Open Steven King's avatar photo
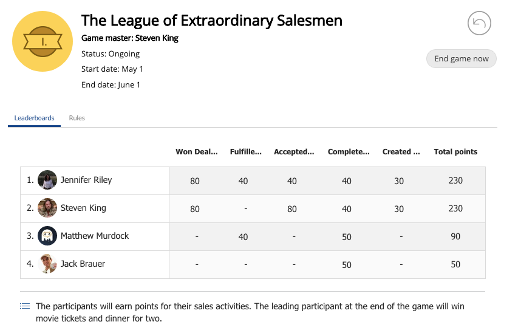 pos(47,208)
